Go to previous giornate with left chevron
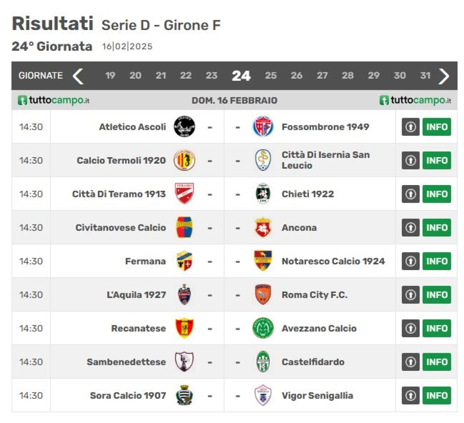 click(x=78, y=76)
